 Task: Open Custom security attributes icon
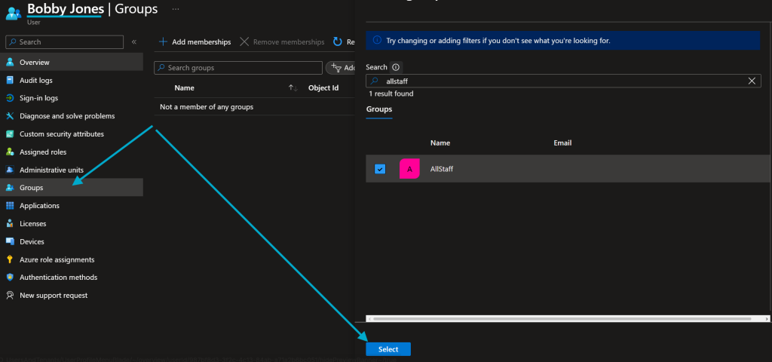[11, 134]
